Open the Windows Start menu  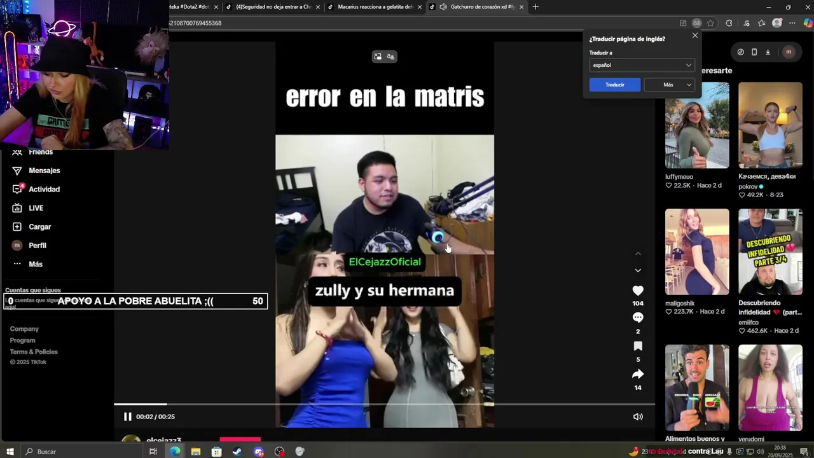coord(10,452)
